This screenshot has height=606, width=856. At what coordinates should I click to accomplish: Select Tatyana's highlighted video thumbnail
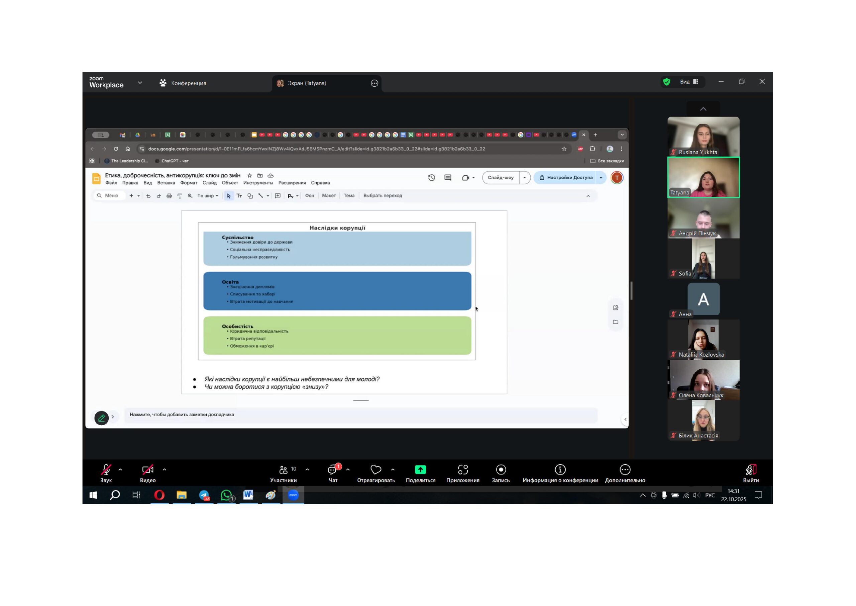pyautogui.click(x=703, y=178)
